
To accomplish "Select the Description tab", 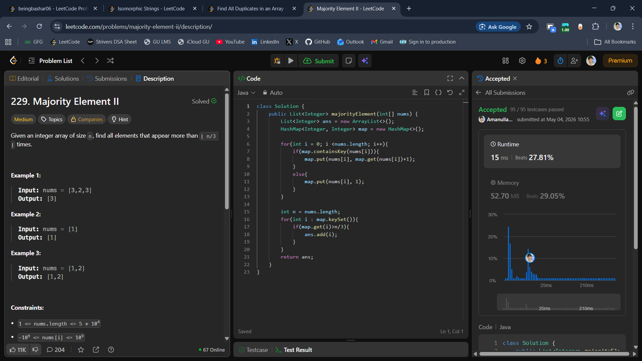I will [155, 78].
